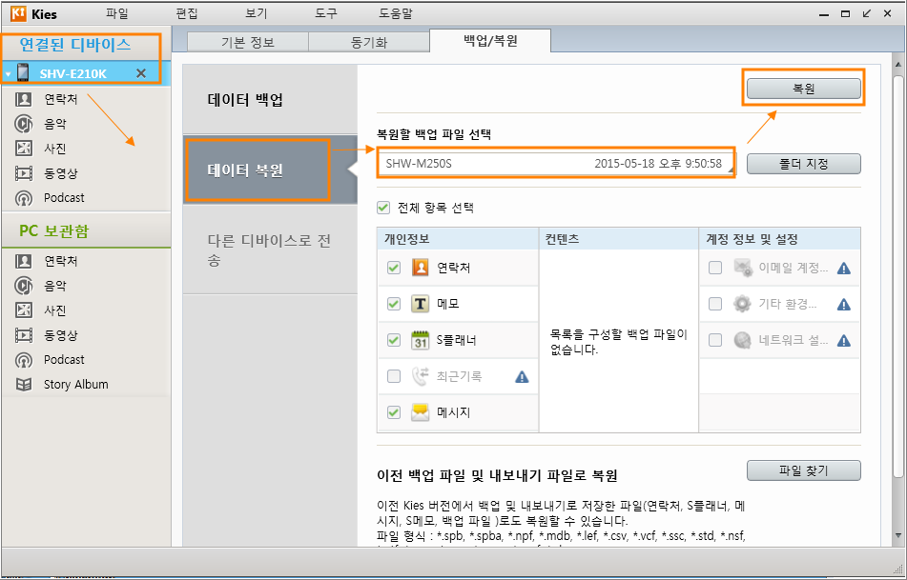
Task: Click the SHV-E210K phone device icon
Action: 23,73
